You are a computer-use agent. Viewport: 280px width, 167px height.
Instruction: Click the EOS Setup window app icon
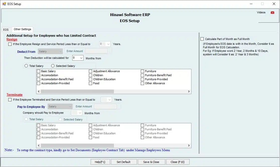click(4, 4)
